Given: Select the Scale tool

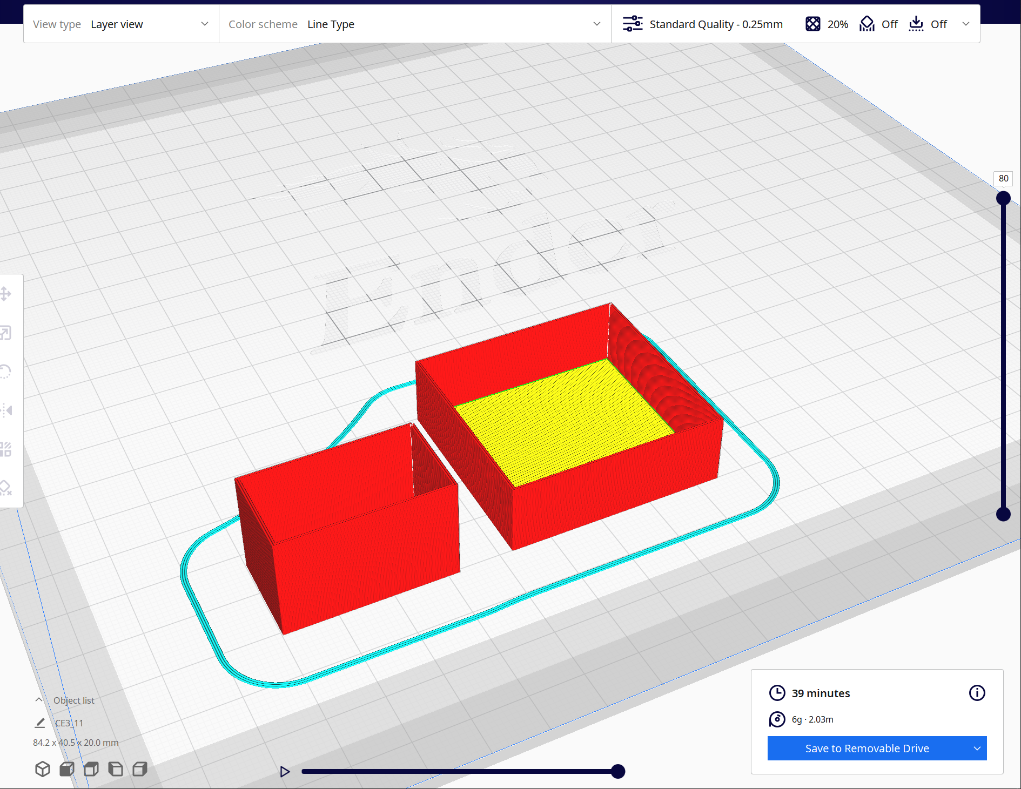Looking at the screenshot, I should 6,333.
